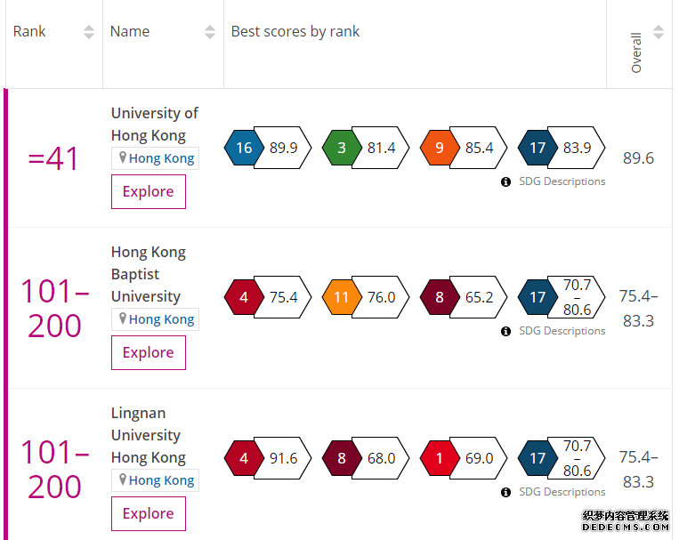This screenshot has width=679, height=540.
Task: Click the dark red SDG 8 hexagon for Baptist University
Action: pos(440,297)
